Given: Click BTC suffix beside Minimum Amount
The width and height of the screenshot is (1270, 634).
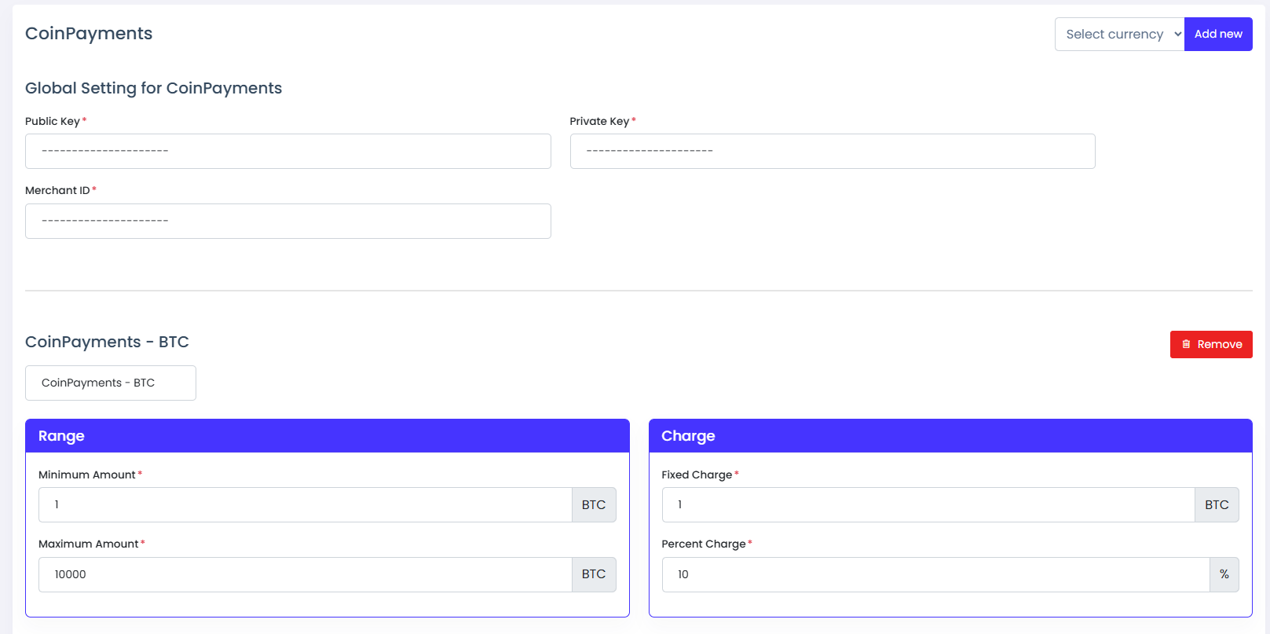Looking at the screenshot, I should coord(594,504).
